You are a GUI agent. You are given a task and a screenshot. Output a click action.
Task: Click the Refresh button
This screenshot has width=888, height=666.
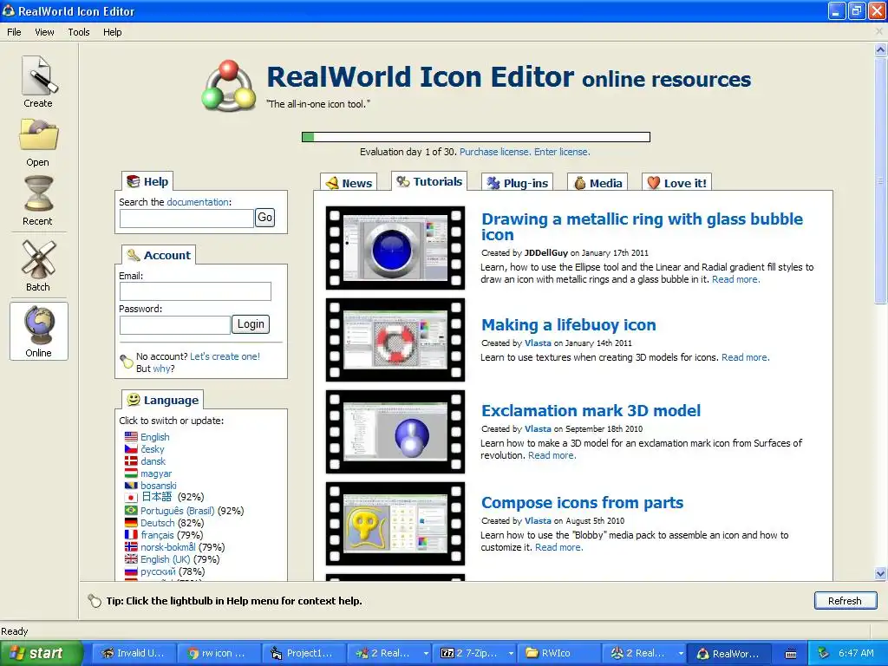pos(846,601)
